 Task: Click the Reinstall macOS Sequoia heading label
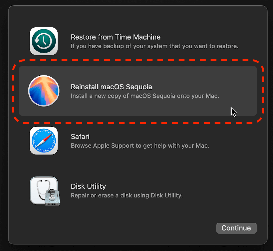[x=111, y=87]
